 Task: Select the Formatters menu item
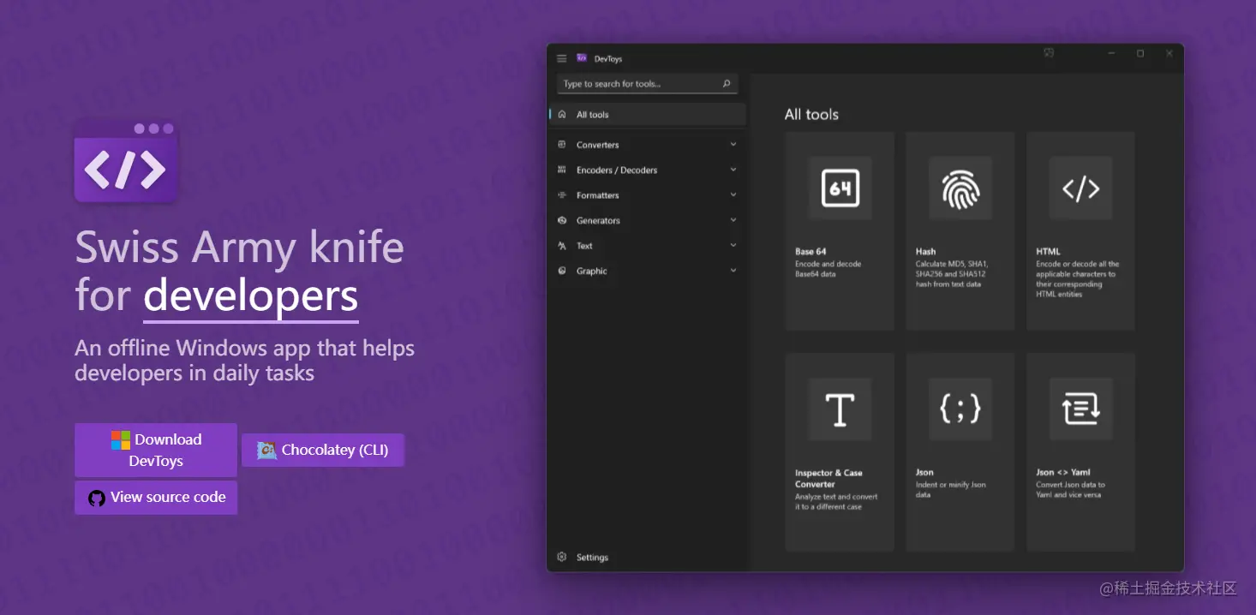click(x=648, y=195)
